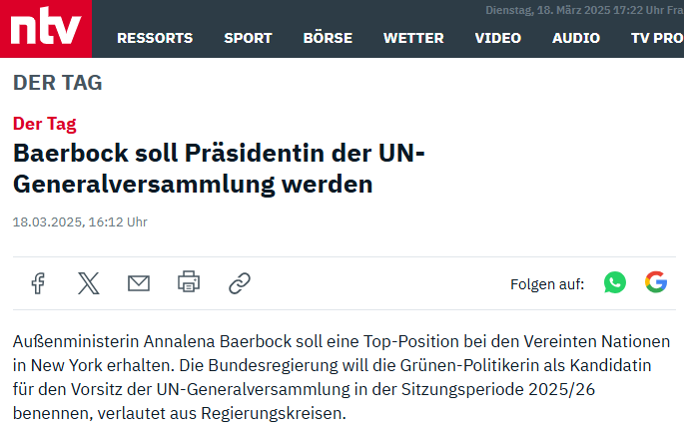Follow ntv on WhatsApp
Screen dimensions: 684x433
(x=615, y=283)
